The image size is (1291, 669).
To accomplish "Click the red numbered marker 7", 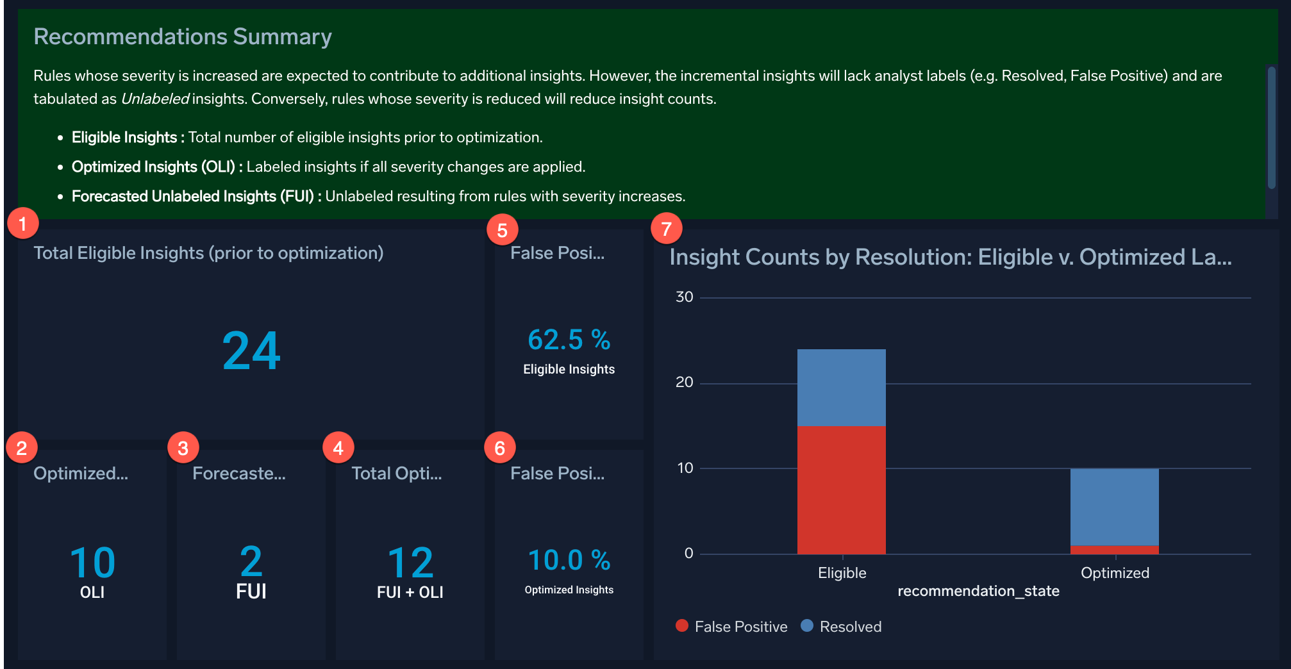I will 668,227.
